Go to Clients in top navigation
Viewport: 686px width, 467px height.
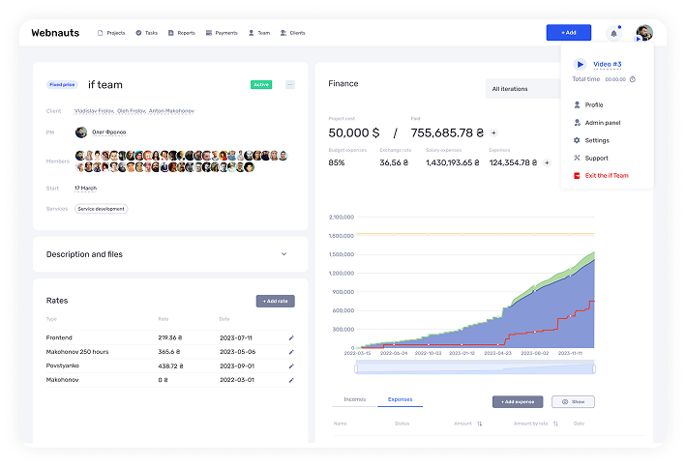pos(293,33)
